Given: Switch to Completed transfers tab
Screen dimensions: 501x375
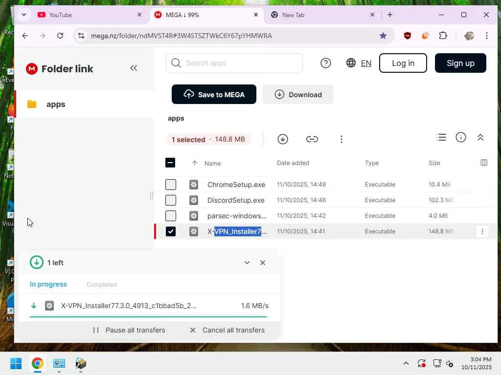Looking at the screenshot, I should pos(102,285).
